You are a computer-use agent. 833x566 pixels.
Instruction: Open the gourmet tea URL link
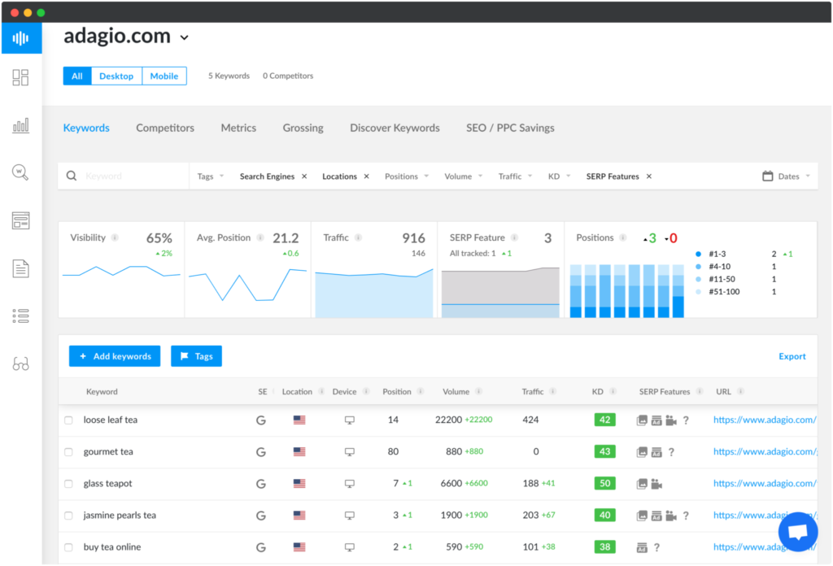765,452
